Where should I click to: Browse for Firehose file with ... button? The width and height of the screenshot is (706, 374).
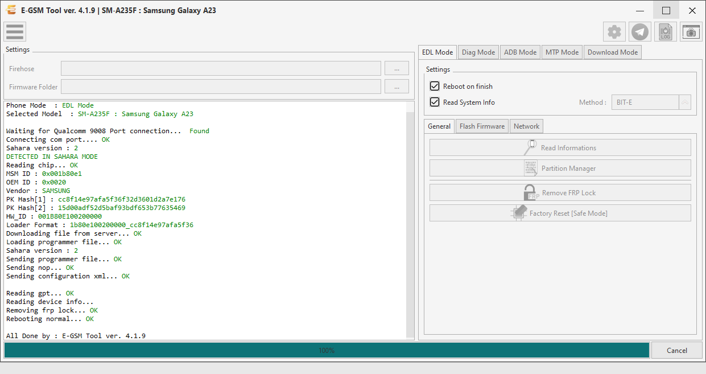click(397, 68)
